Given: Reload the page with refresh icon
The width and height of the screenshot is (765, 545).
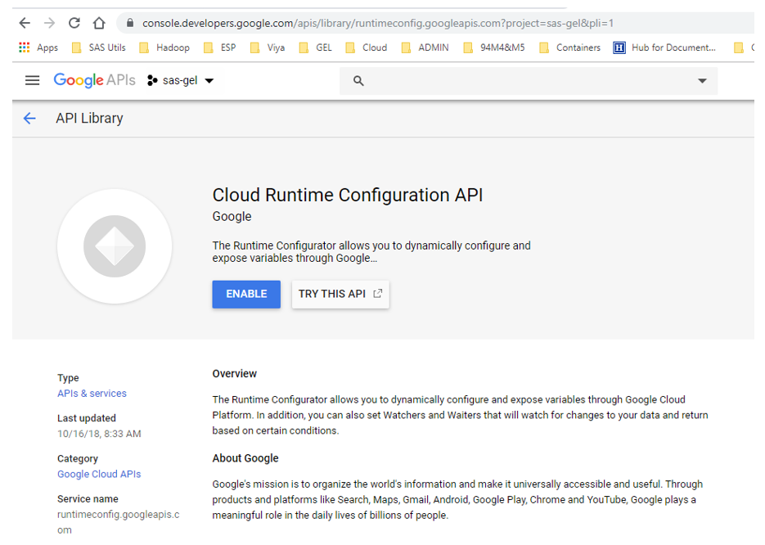Looking at the screenshot, I should (x=74, y=23).
